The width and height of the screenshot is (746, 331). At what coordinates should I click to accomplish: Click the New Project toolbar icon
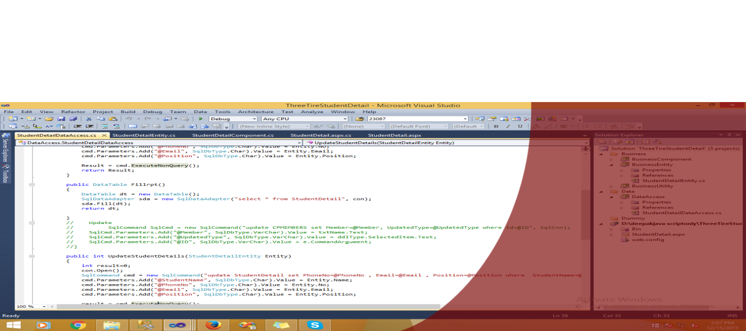(12, 119)
